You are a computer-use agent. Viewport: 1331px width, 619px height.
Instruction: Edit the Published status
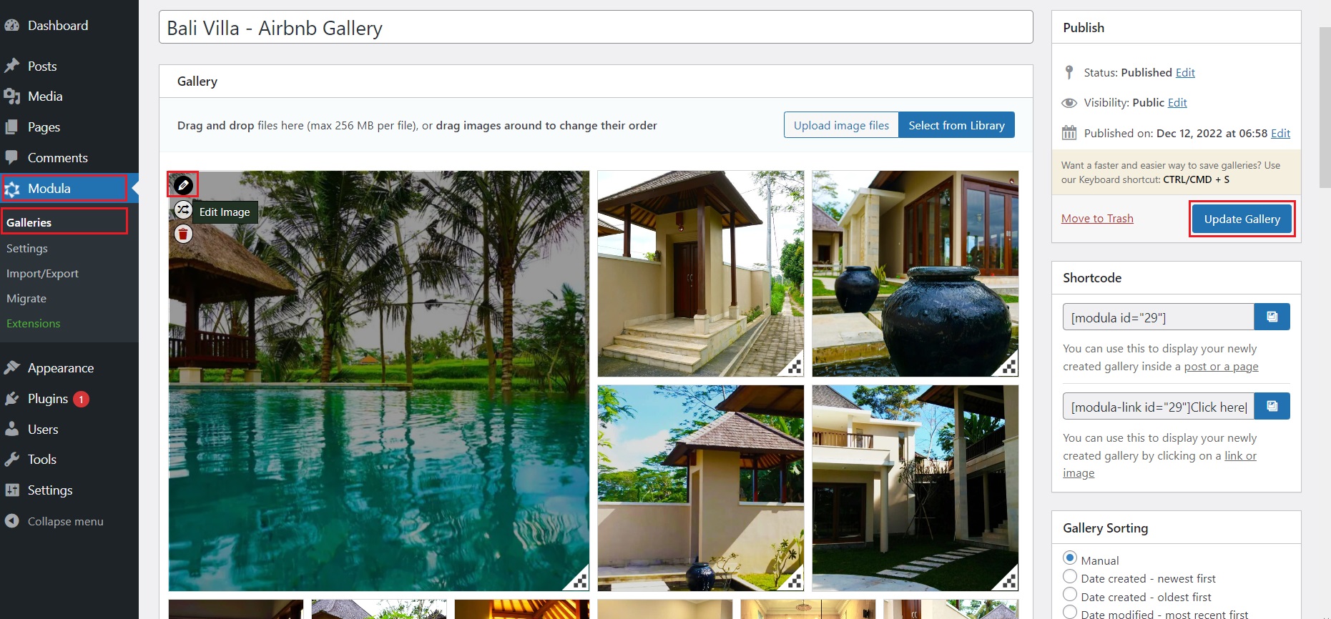click(1185, 72)
